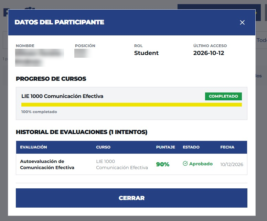Click the 100% completado label
This screenshot has height=221, width=267.
[39, 112]
